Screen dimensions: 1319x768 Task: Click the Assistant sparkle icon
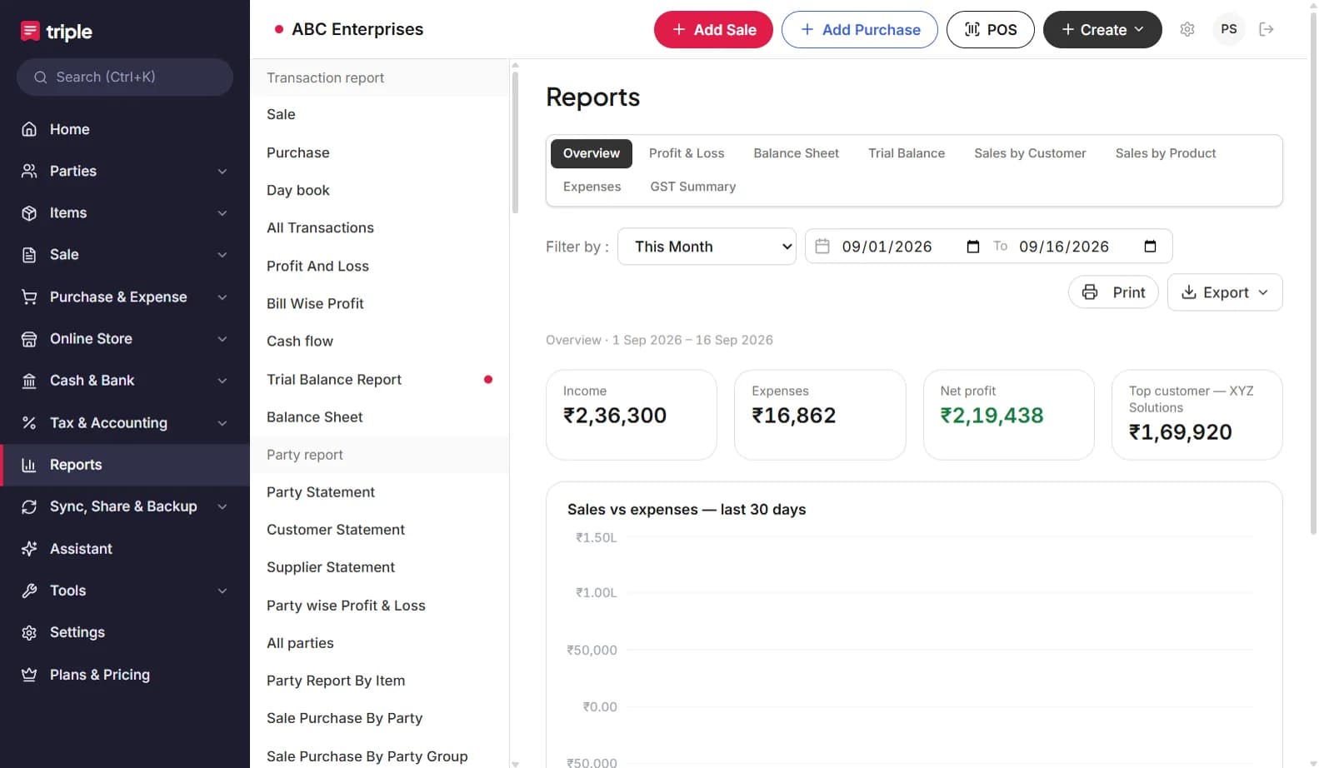pos(29,548)
